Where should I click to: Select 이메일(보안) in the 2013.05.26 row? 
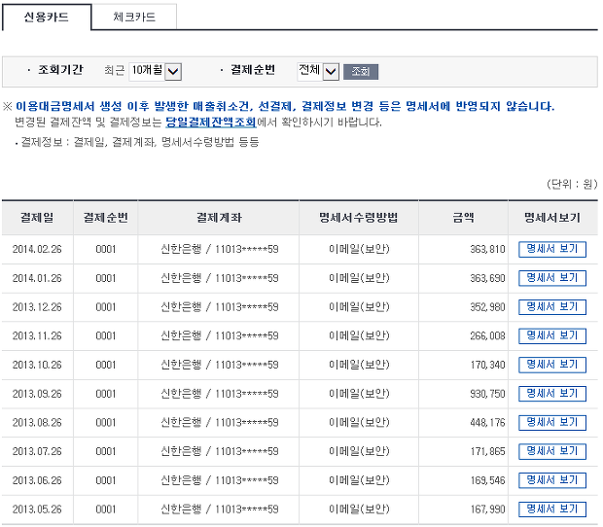point(359,509)
